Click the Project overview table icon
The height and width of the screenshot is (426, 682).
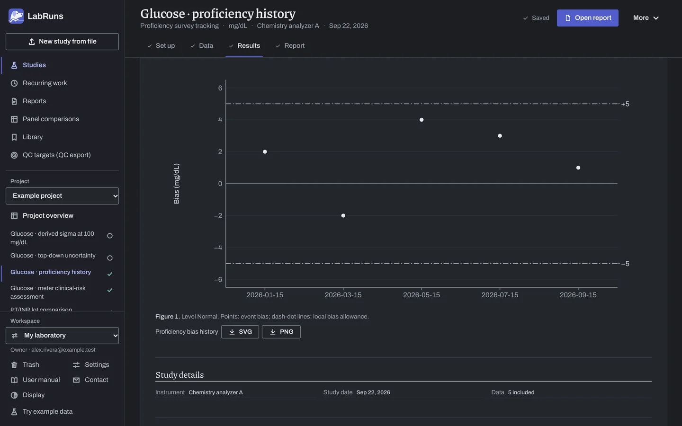[14, 216]
